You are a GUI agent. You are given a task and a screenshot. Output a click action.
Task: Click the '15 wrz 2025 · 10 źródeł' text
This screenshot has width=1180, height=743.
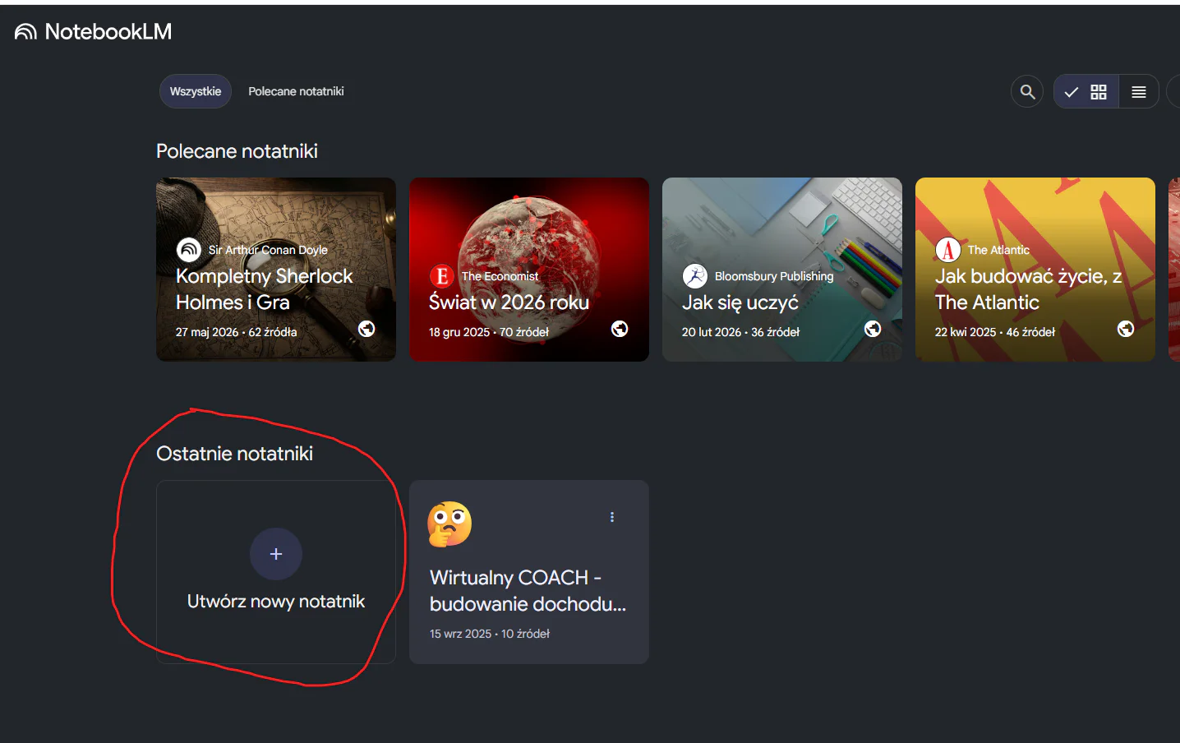coord(490,634)
